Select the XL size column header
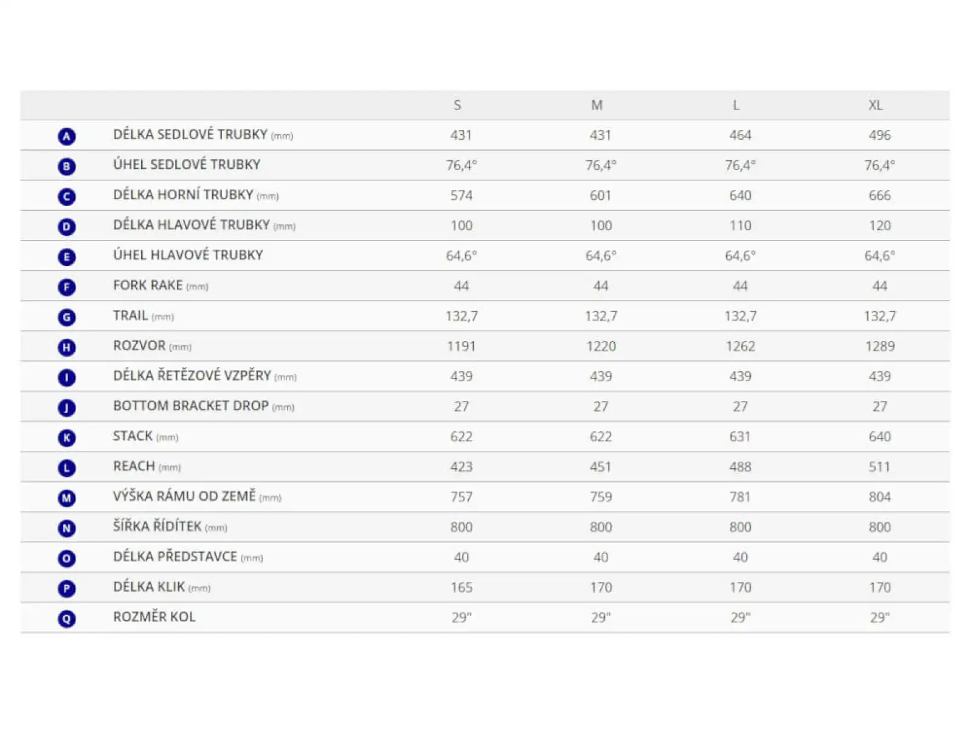 pyautogui.click(x=875, y=105)
